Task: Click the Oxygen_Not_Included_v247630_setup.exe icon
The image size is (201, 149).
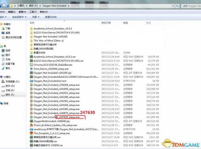Action: coord(31,117)
